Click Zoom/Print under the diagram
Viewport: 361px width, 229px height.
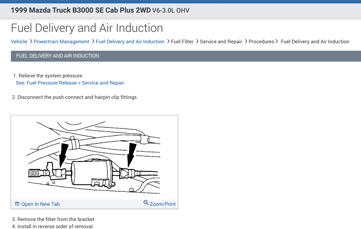click(163, 204)
